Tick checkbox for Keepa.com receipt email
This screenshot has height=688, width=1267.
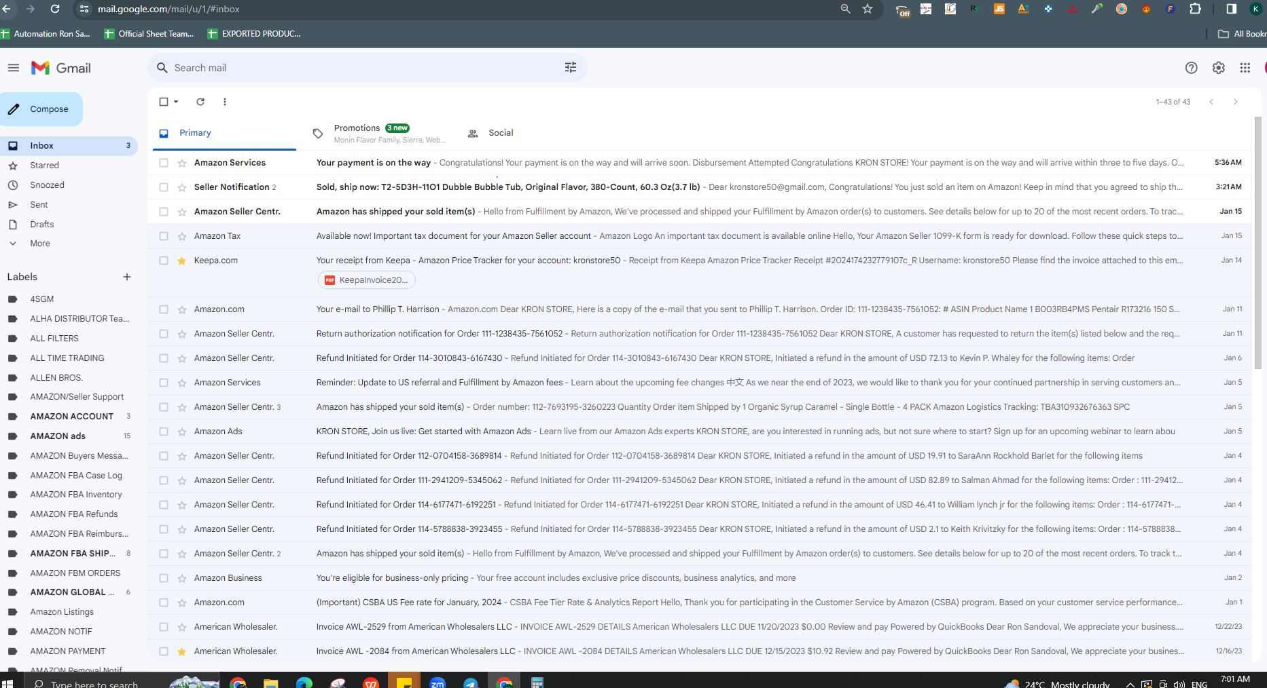point(164,261)
